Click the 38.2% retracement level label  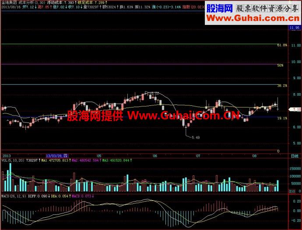point(282,86)
